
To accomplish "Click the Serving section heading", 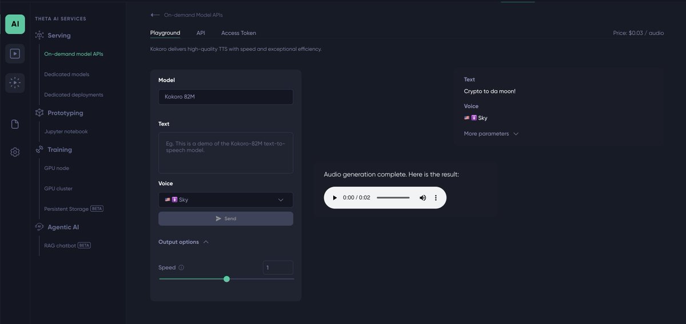I will pyautogui.click(x=59, y=35).
